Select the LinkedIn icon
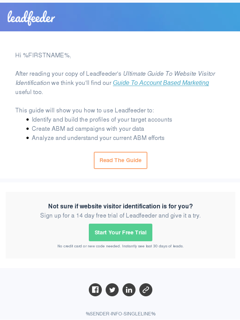Screen dimensions: 240x320 (x=129, y=290)
